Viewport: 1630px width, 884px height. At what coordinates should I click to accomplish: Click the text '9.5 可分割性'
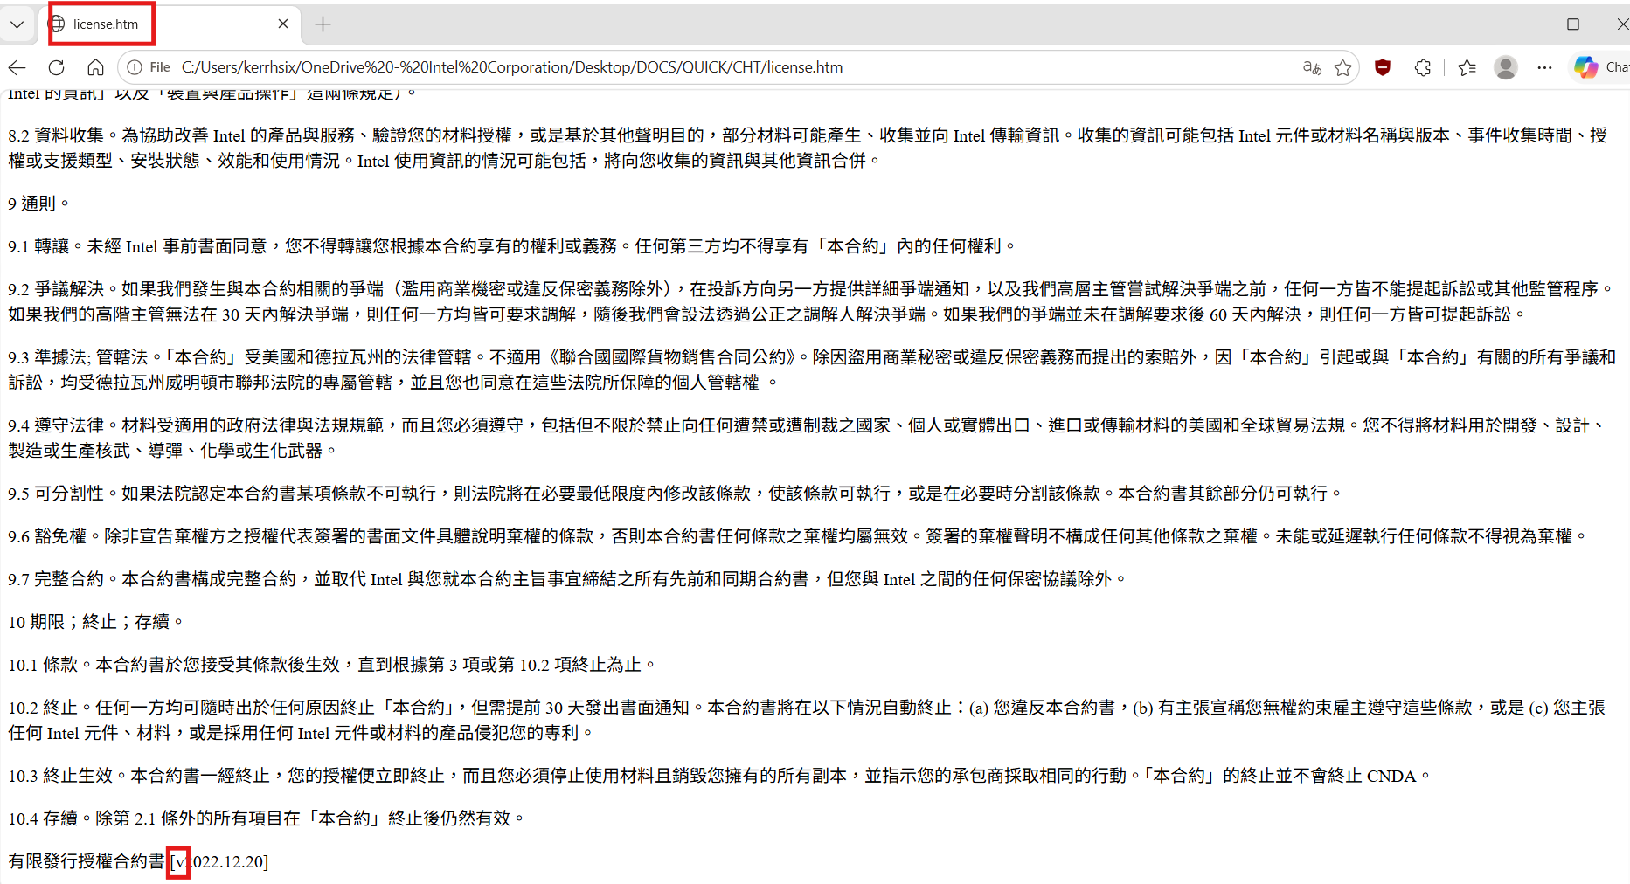(56, 494)
